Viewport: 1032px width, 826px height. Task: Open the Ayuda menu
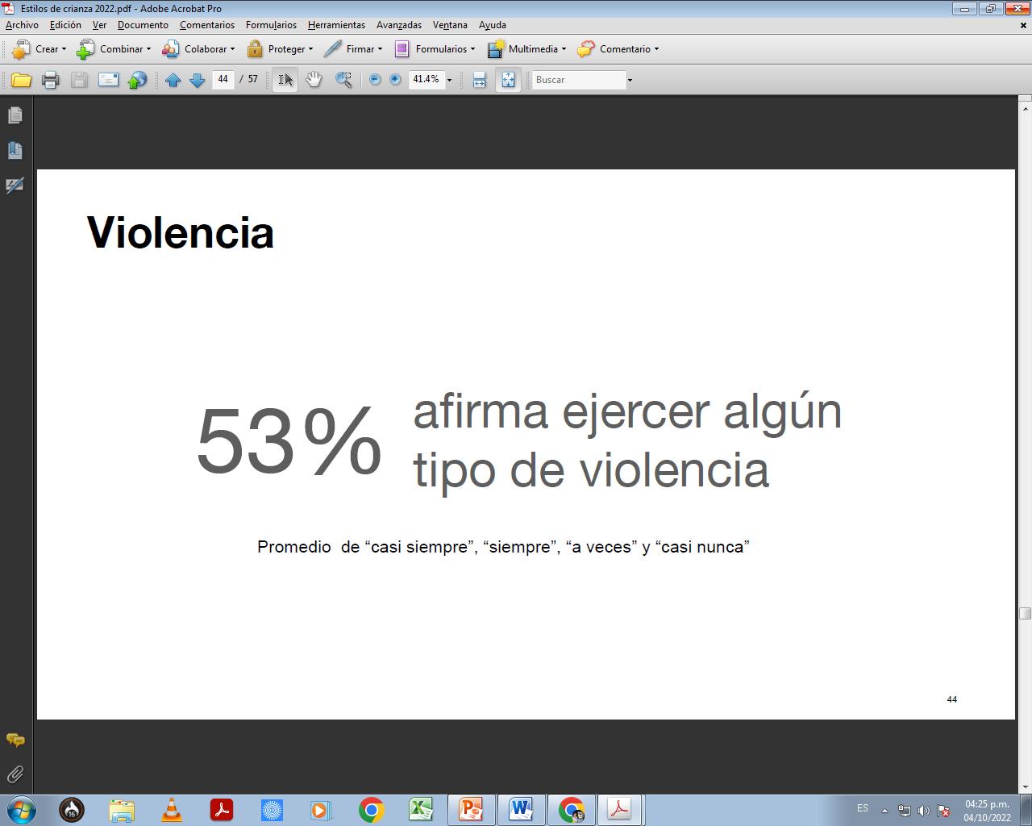coord(493,25)
